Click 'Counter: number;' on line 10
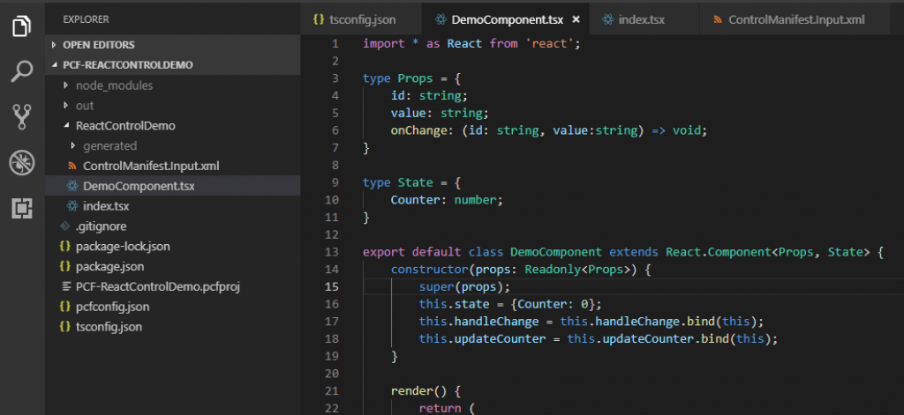904x415 pixels. click(448, 200)
